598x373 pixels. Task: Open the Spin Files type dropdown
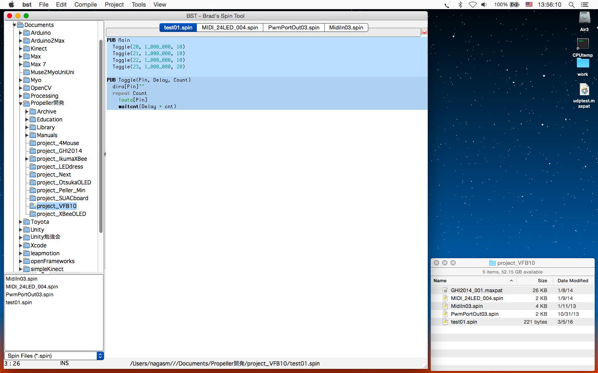coord(100,356)
